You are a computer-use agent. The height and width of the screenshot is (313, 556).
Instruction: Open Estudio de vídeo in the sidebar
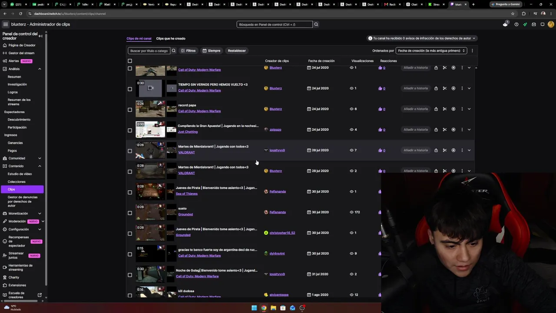pos(20,174)
